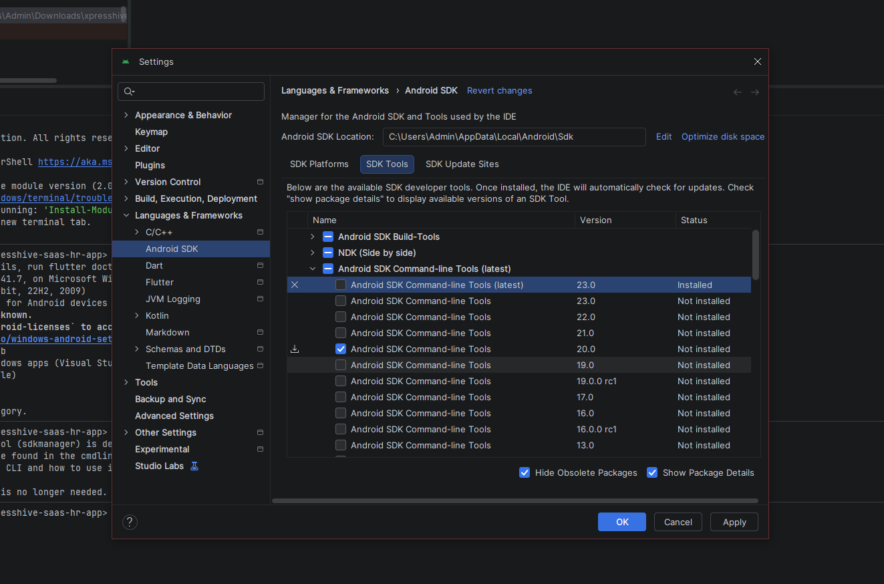Select the SDK Tools tab
Viewport: 884px width, 584px height.
click(388, 164)
